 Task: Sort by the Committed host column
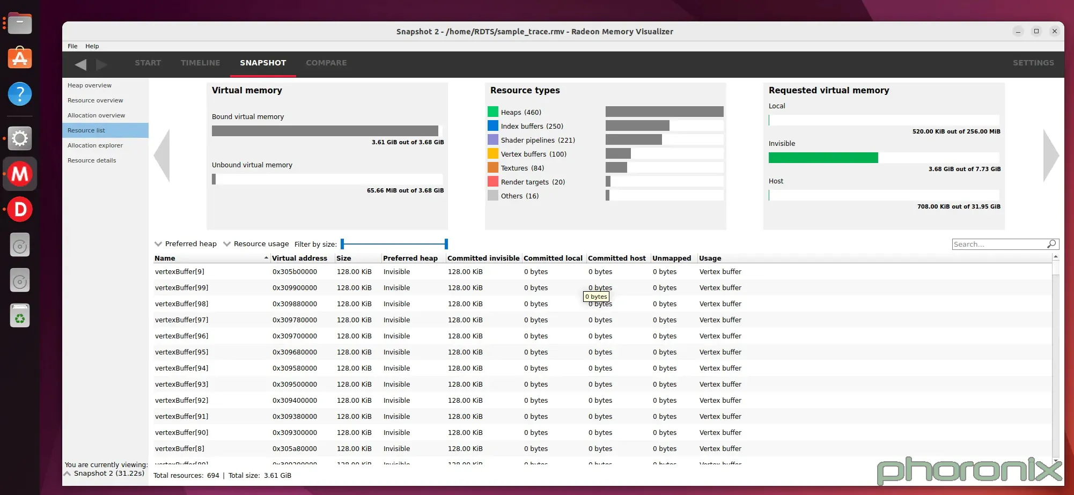(618, 258)
